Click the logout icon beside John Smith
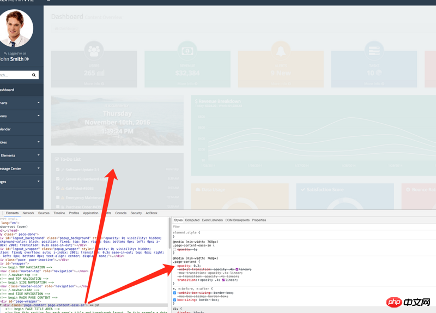The width and height of the screenshot is (436, 313). (x=27, y=59)
